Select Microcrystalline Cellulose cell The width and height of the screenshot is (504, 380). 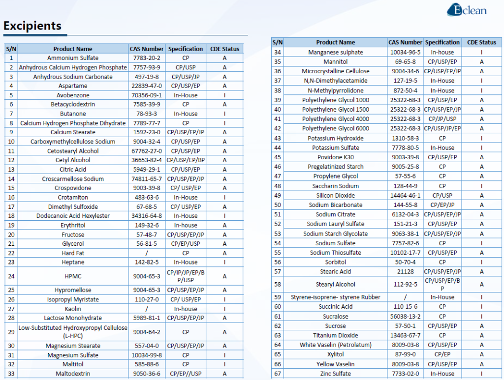336,71
